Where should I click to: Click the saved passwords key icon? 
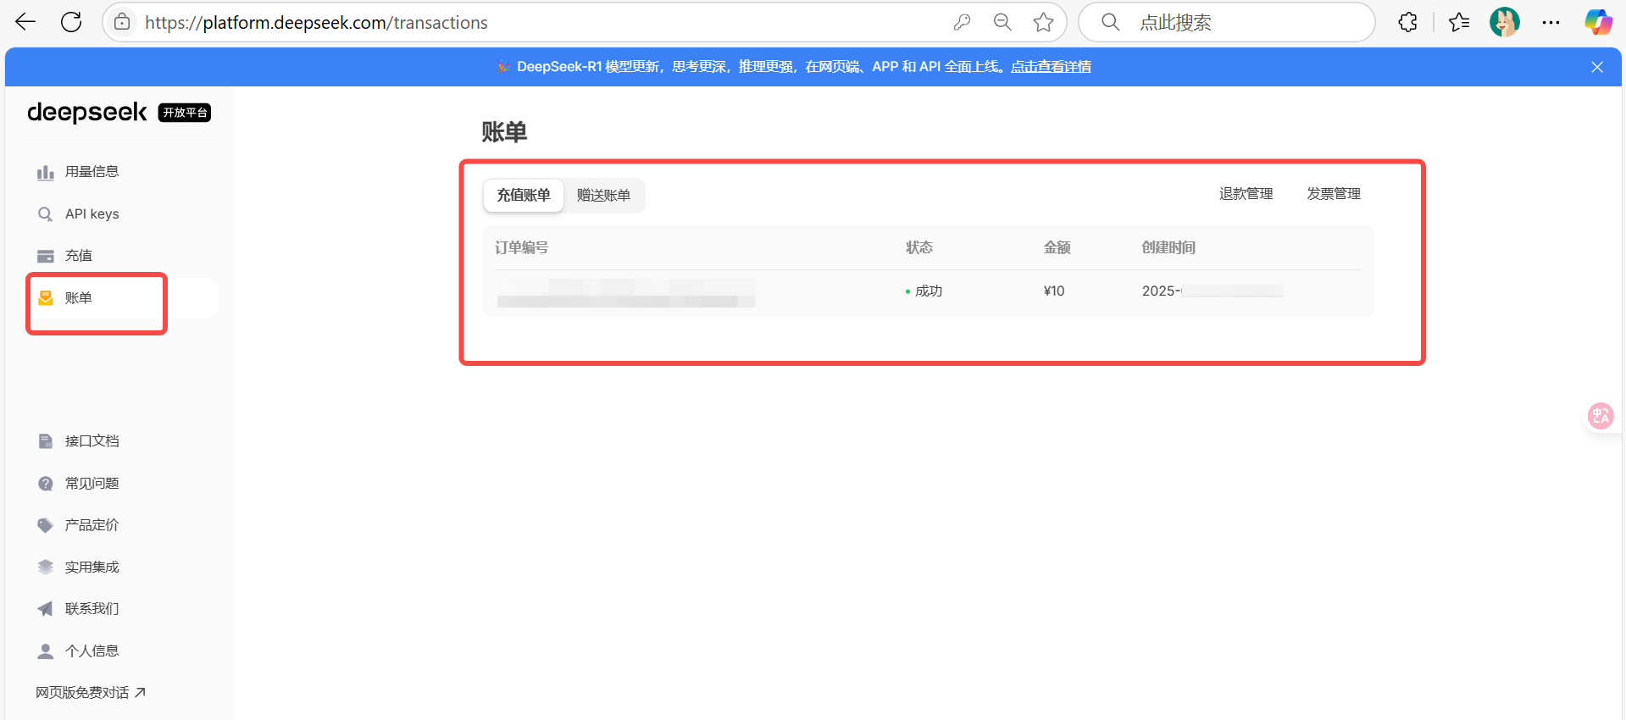click(x=962, y=22)
